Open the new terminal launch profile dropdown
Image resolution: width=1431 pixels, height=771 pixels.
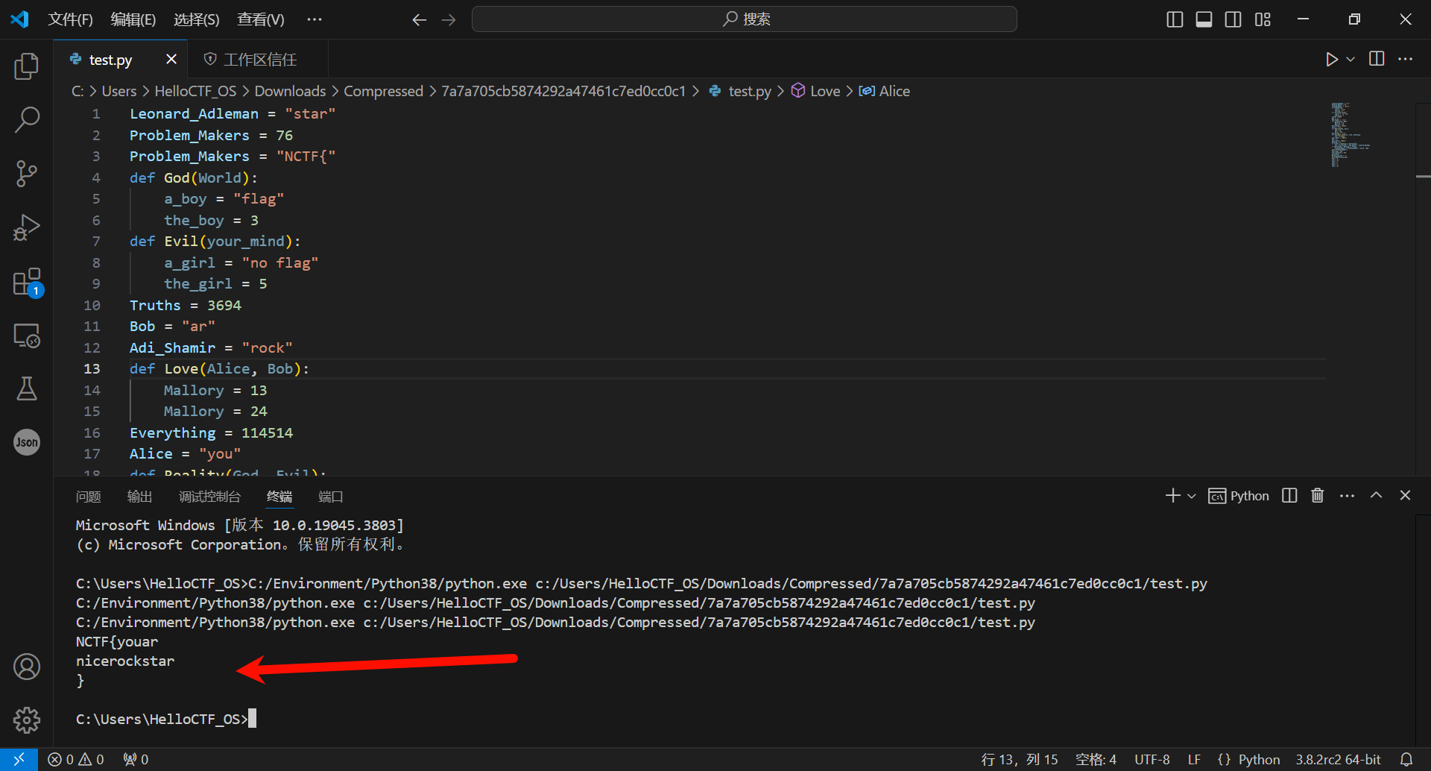pyautogui.click(x=1192, y=496)
